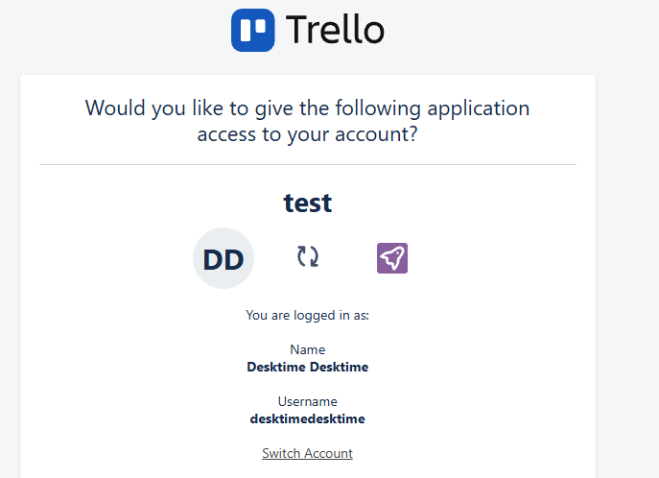Click the white rocket shape inside the purple icon

392,257
